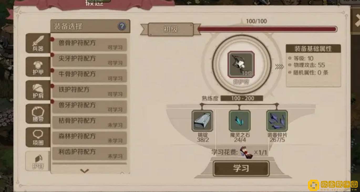The width and height of the screenshot is (360, 192).
Task: Click the amulet item in the circular forge slot
Action: [241, 64]
